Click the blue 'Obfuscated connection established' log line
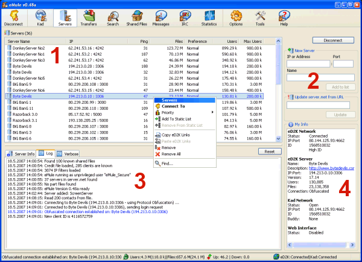Screen dimensions: 362x262 [x=87, y=212]
